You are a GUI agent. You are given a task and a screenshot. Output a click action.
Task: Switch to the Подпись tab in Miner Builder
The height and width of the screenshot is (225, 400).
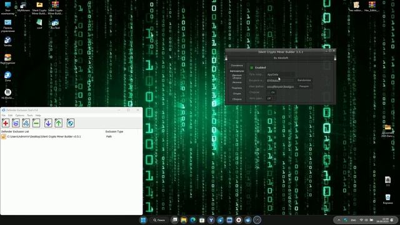237,88
